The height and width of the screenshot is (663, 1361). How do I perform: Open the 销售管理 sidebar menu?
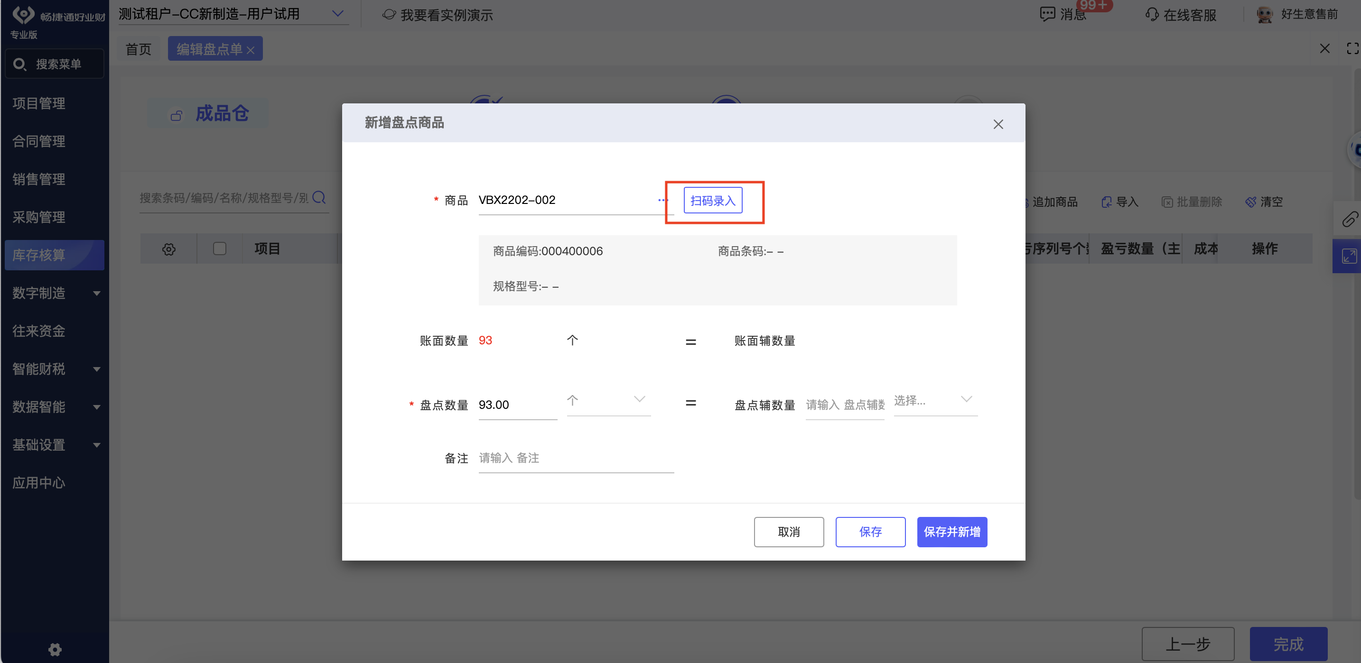(x=39, y=179)
